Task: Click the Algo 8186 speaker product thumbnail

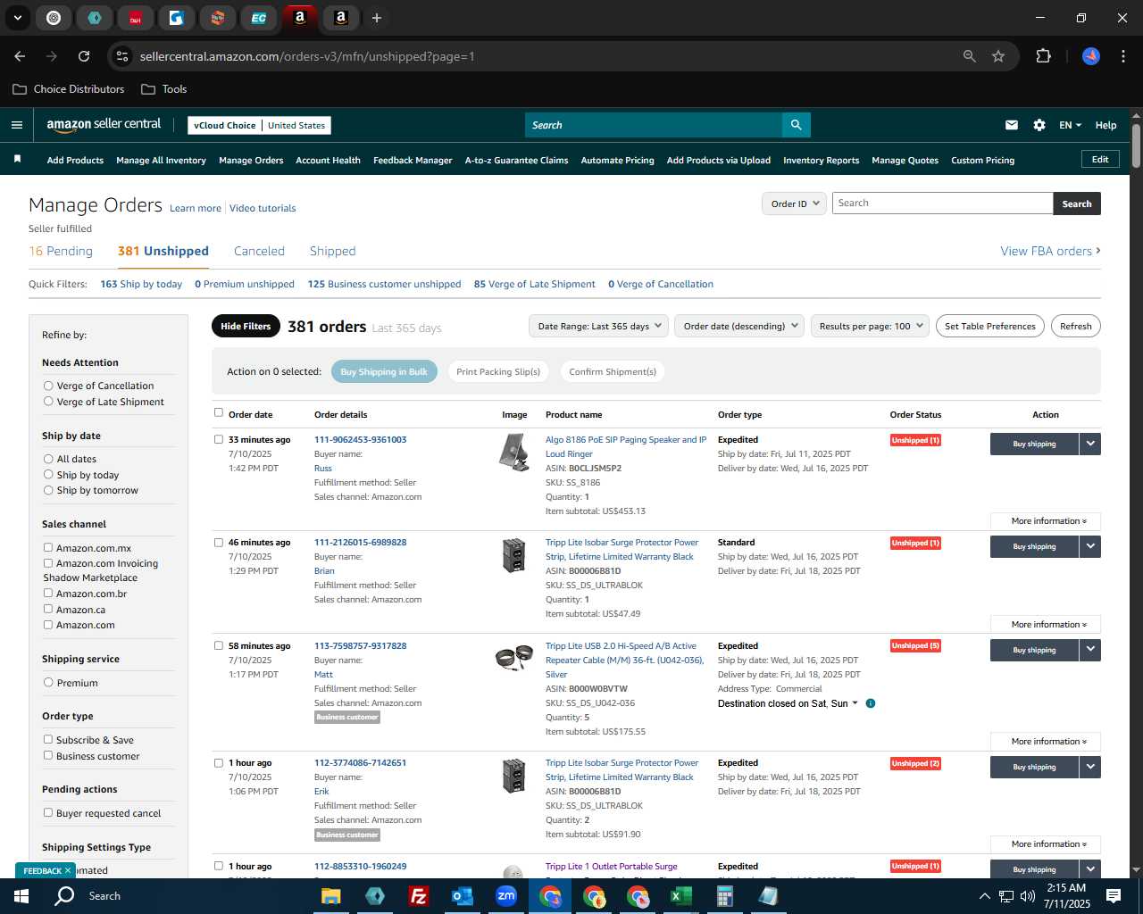Action: [x=513, y=453]
